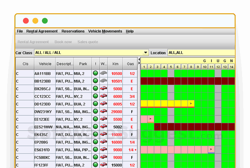Sort by the Km column header
Screen dimensions: 250x168
[x=115, y=64]
